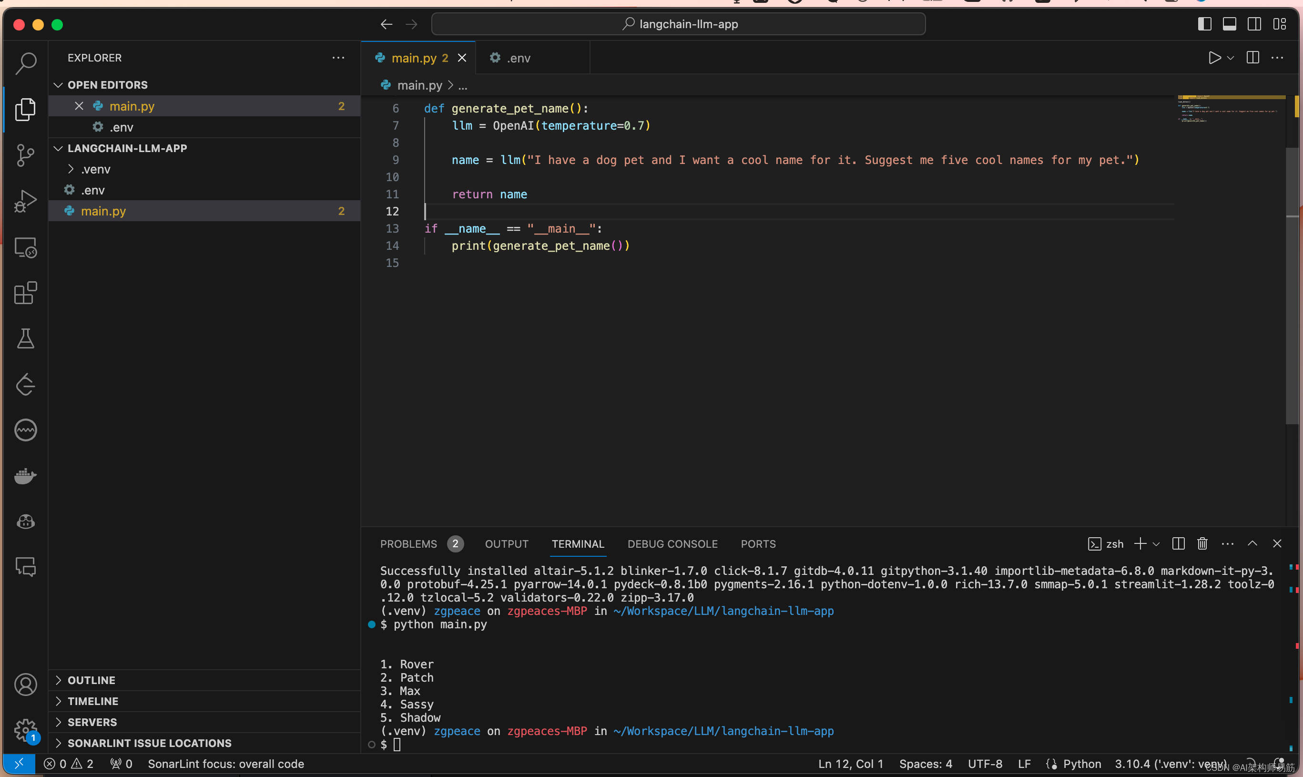The width and height of the screenshot is (1303, 777).
Task: Expand the Timeline section
Action: 204,701
